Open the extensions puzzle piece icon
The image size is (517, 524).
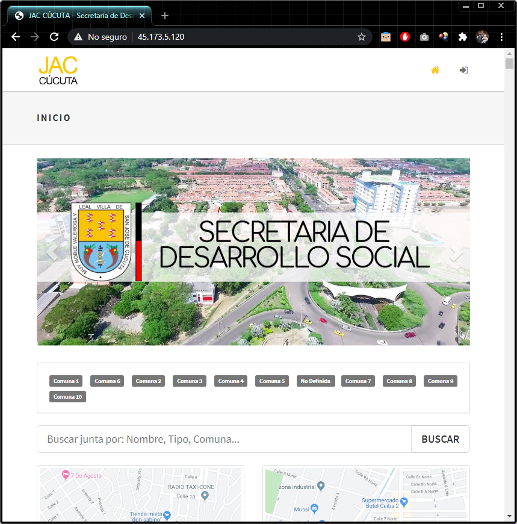pos(462,37)
